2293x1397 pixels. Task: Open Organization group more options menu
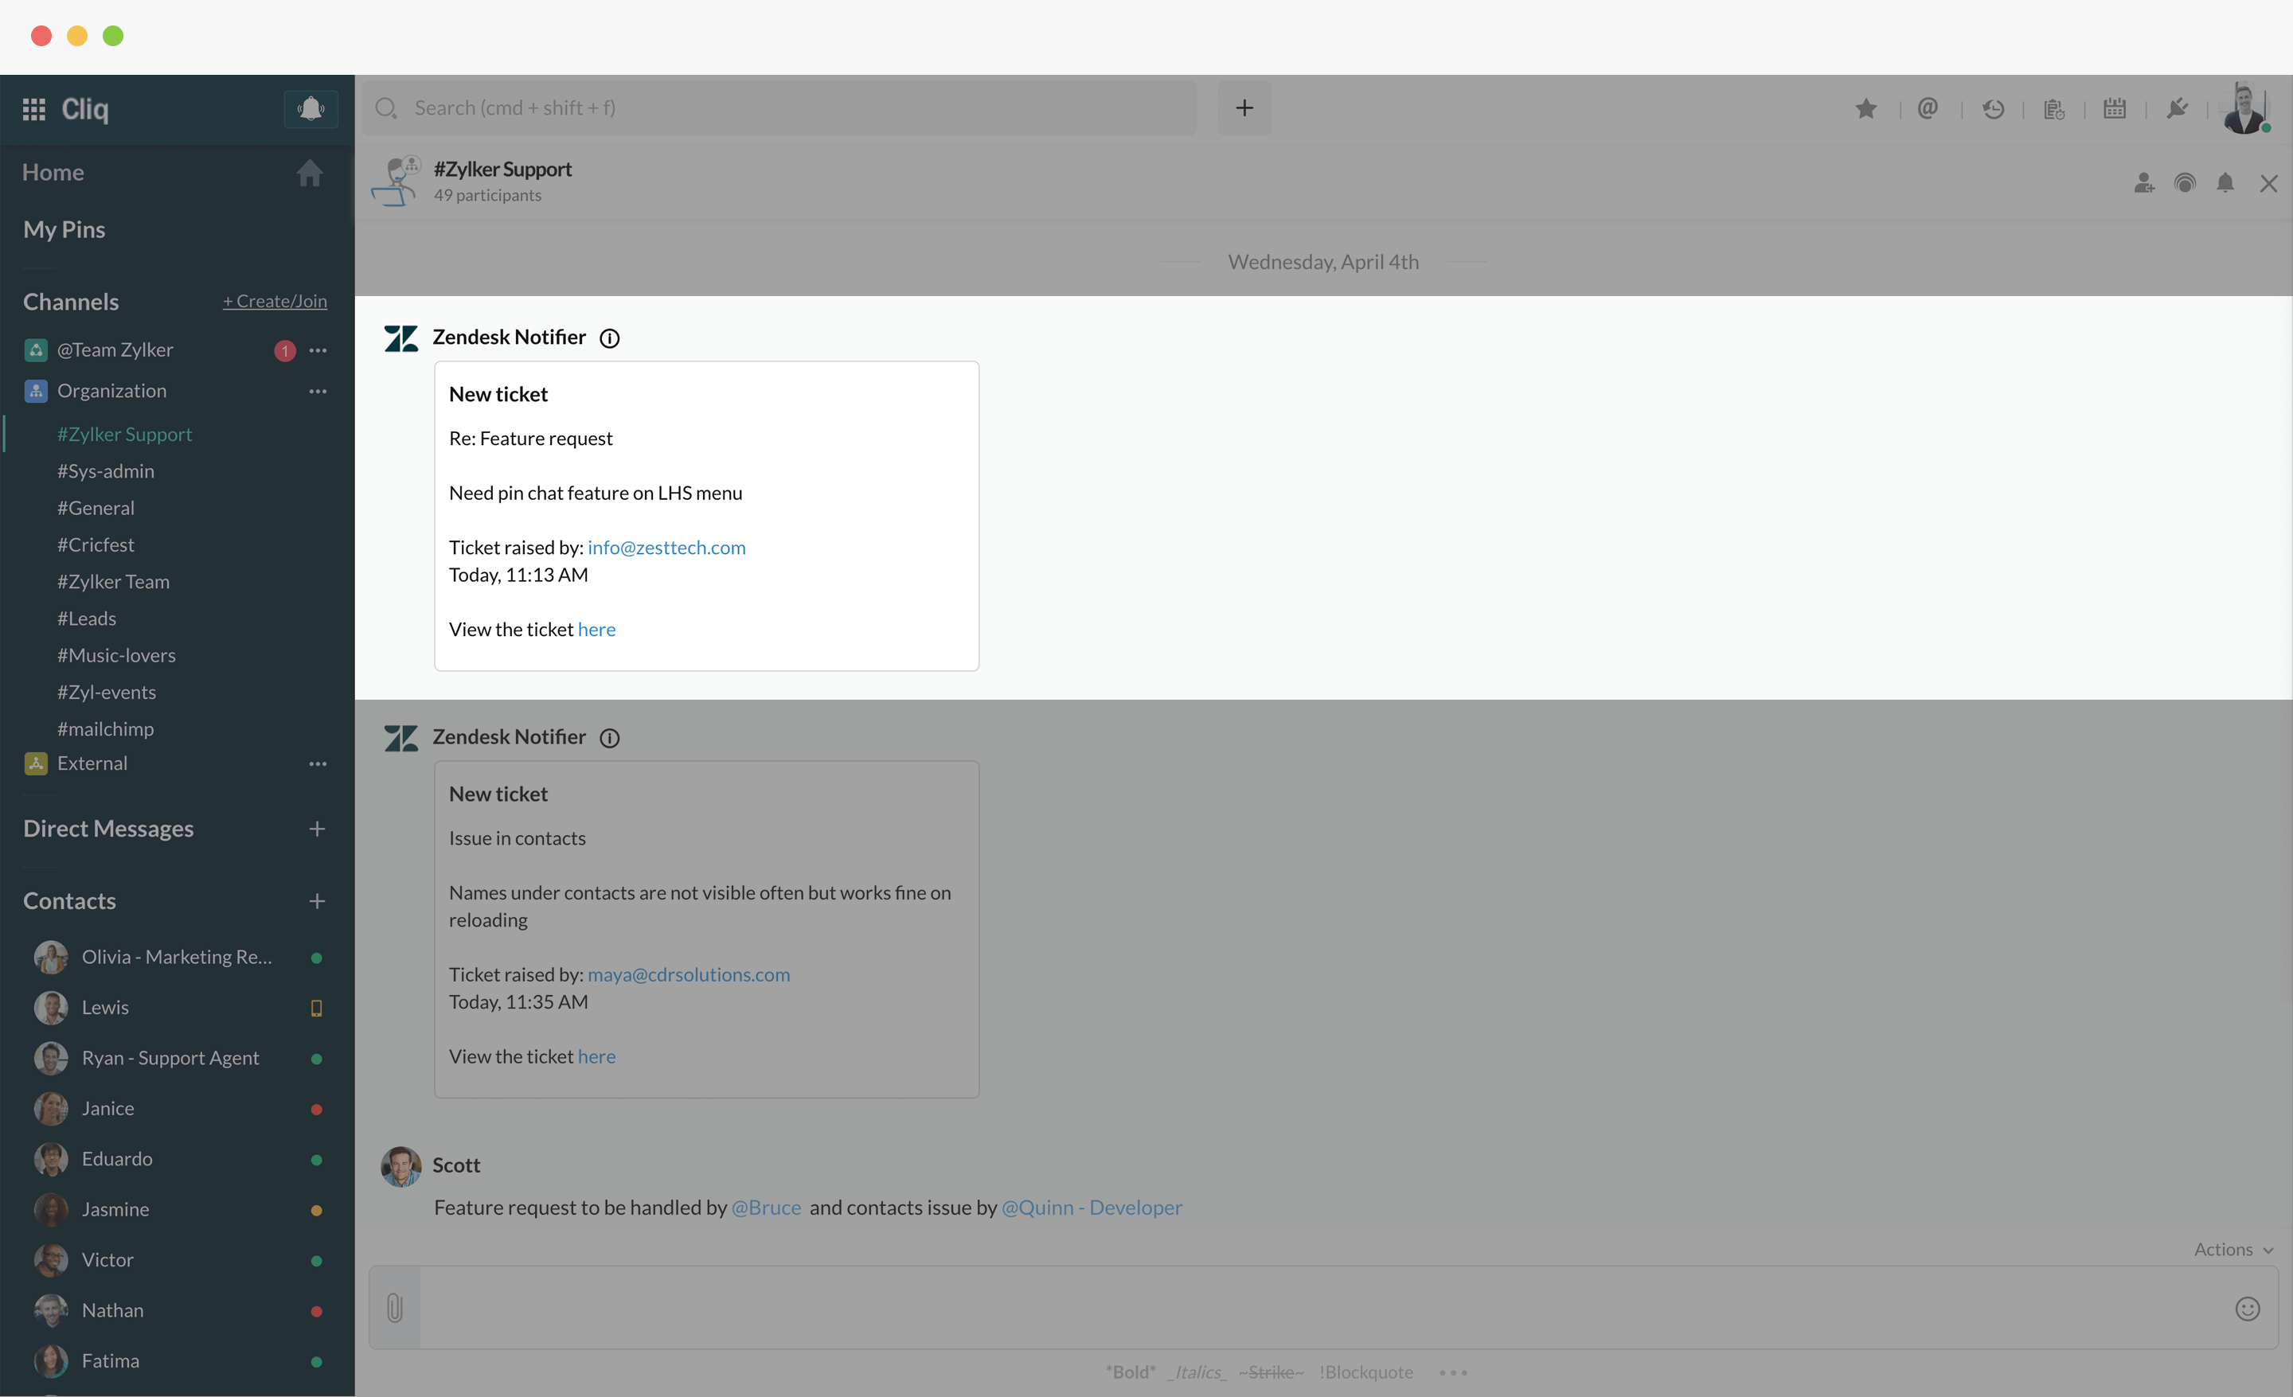click(318, 392)
